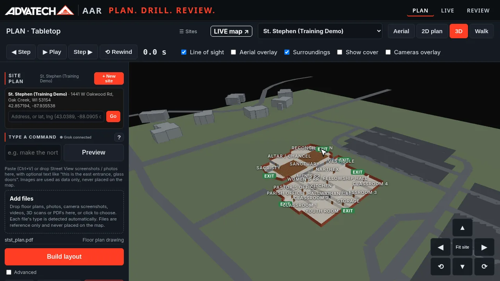Click the Fit site button
This screenshot has height=281, width=500.
click(462, 247)
